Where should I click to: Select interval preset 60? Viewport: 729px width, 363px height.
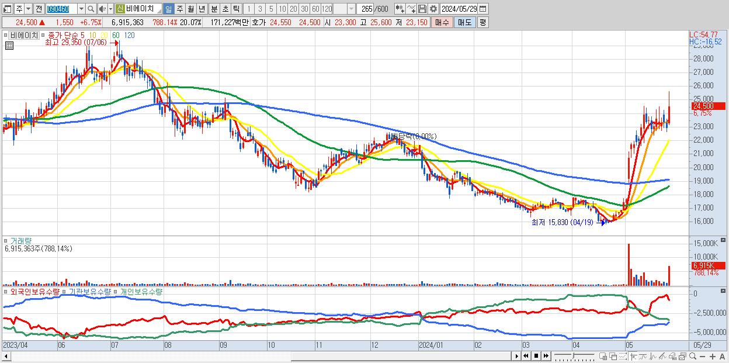tap(315, 9)
